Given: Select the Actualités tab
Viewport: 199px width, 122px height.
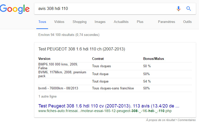Looking at the screenshot, I should [121, 22].
